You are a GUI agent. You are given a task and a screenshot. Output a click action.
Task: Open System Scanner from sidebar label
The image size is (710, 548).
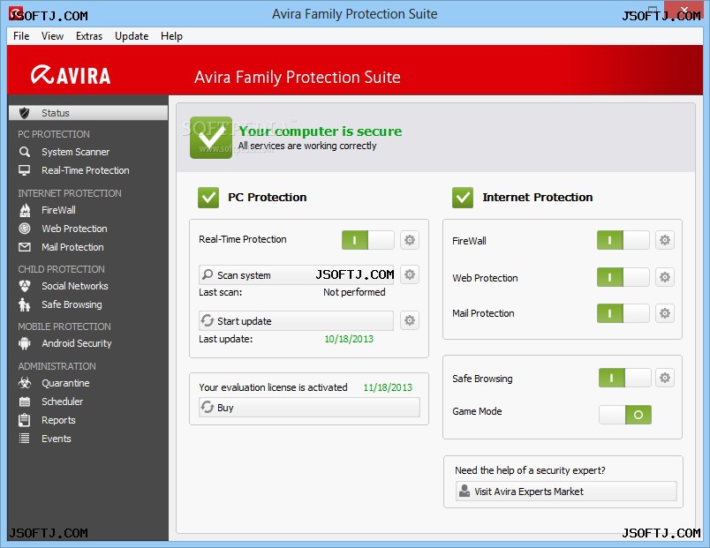[76, 152]
